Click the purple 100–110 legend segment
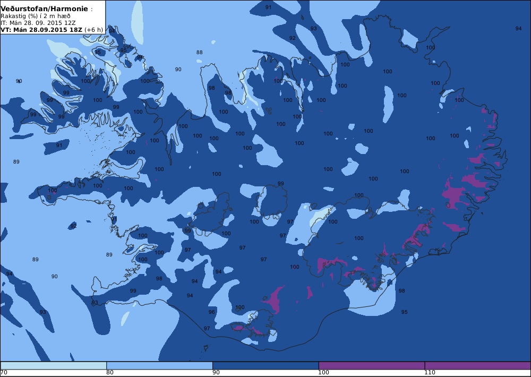Viewport: 531px width, 377px height. click(372, 365)
